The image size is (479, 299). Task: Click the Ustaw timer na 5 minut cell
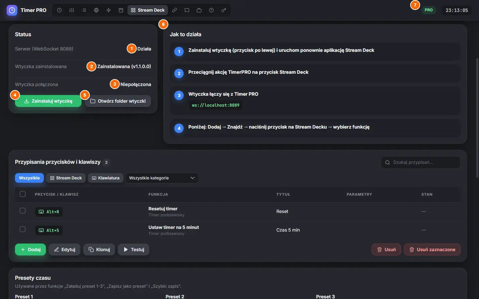click(174, 230)
